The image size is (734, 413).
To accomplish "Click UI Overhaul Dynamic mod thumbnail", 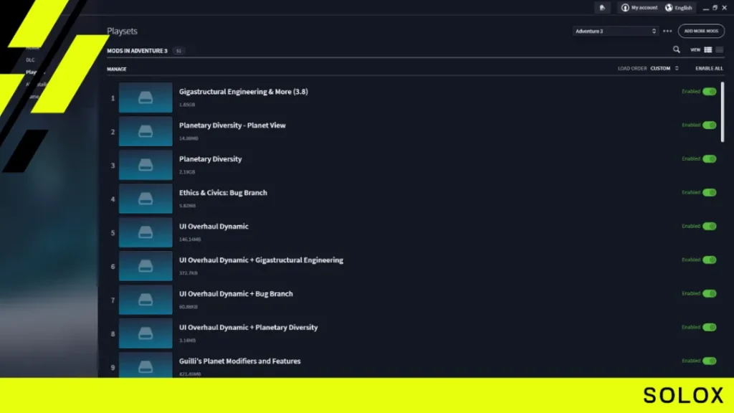I will click(x=146, y=232).
